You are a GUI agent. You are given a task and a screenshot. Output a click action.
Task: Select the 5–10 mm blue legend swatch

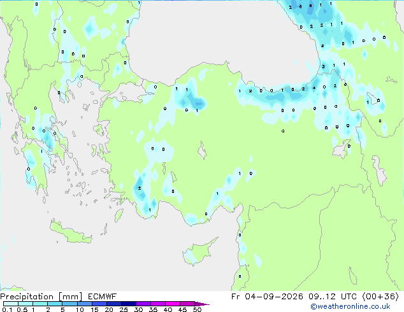click(x=69, y=304)
